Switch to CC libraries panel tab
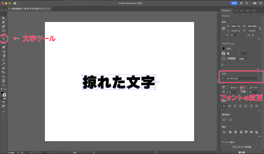 [242, 11]
